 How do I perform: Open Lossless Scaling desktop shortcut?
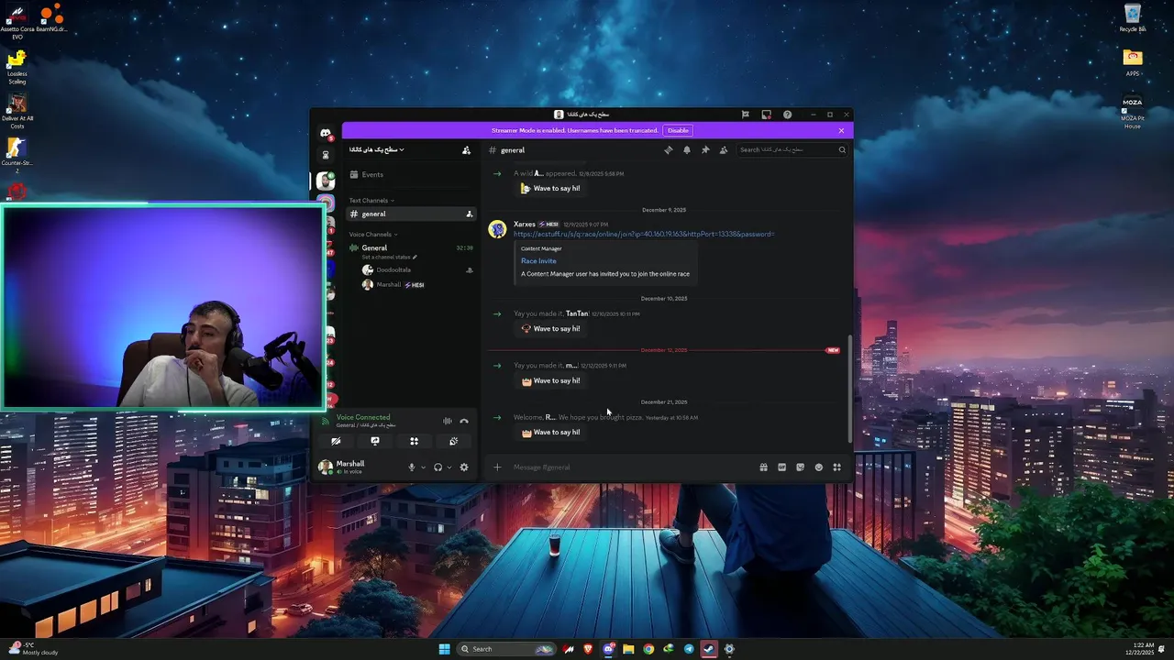pyautogui.click(x=17, y=67)
